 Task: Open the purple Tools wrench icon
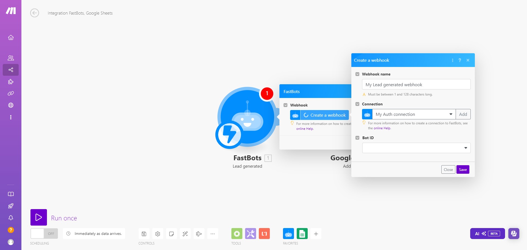pos(251,234)
